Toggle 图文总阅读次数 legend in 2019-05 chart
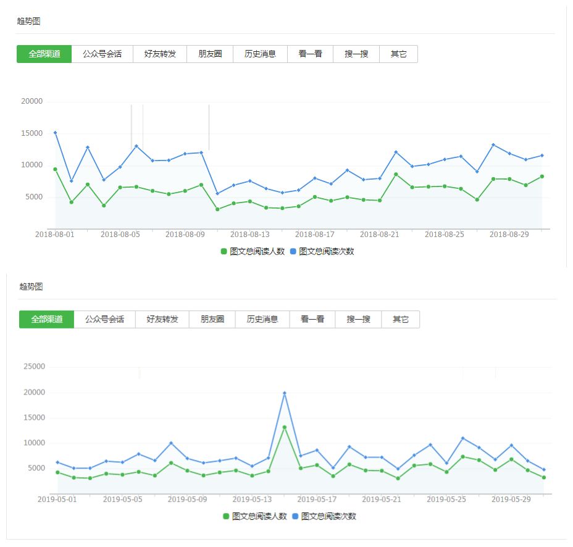573x547 pixels. click(x=324, y=516)
